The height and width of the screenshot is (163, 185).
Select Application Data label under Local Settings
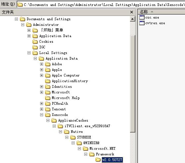[62, 58]
